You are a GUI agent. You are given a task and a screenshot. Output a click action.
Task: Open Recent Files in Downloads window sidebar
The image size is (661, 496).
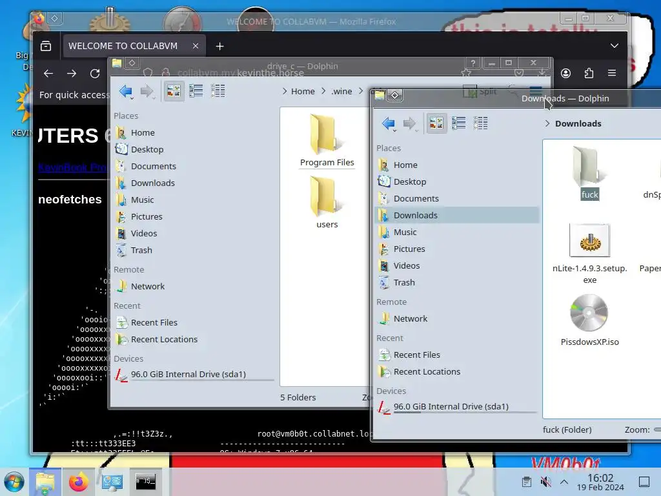click(457, 355)
